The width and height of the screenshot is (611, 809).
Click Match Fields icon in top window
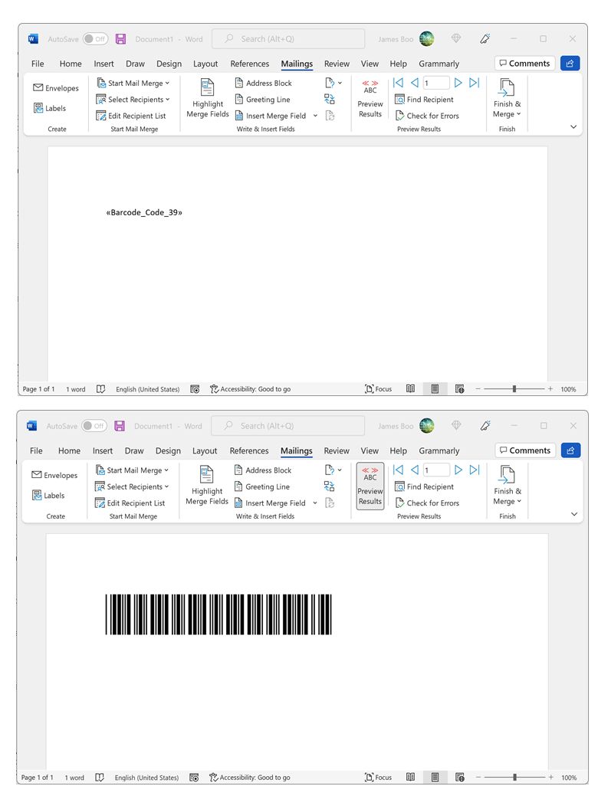(330, 99)
